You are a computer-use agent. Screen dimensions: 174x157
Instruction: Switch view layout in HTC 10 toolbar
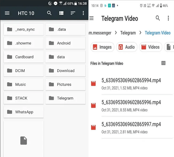point(61,13)
